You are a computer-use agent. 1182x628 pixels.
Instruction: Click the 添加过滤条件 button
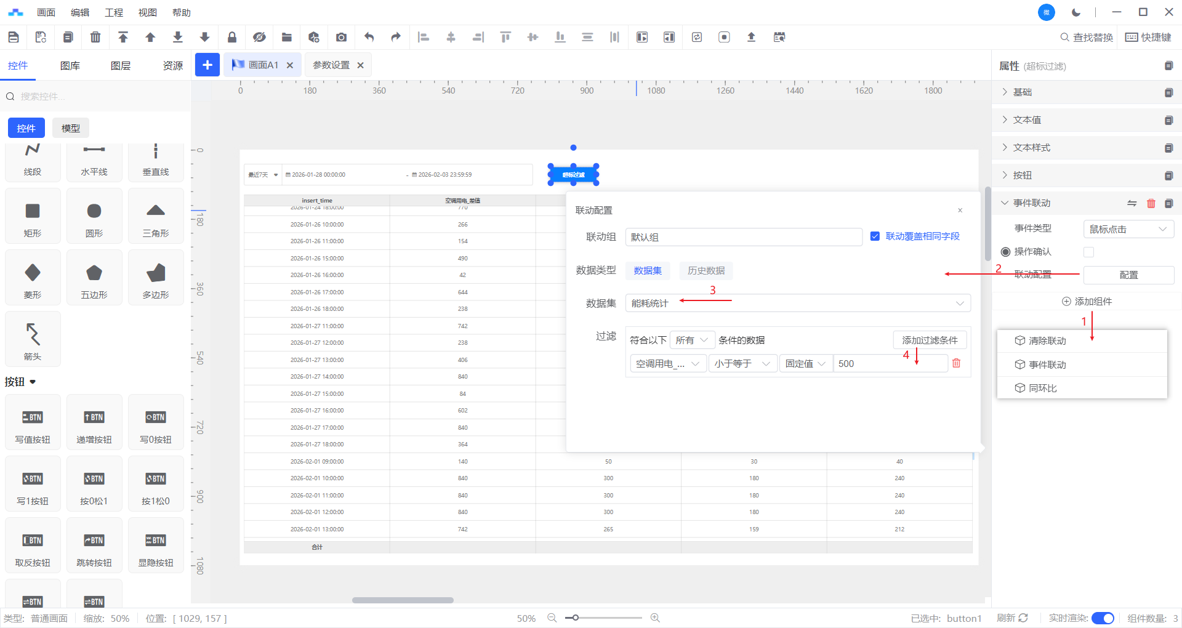930,340
